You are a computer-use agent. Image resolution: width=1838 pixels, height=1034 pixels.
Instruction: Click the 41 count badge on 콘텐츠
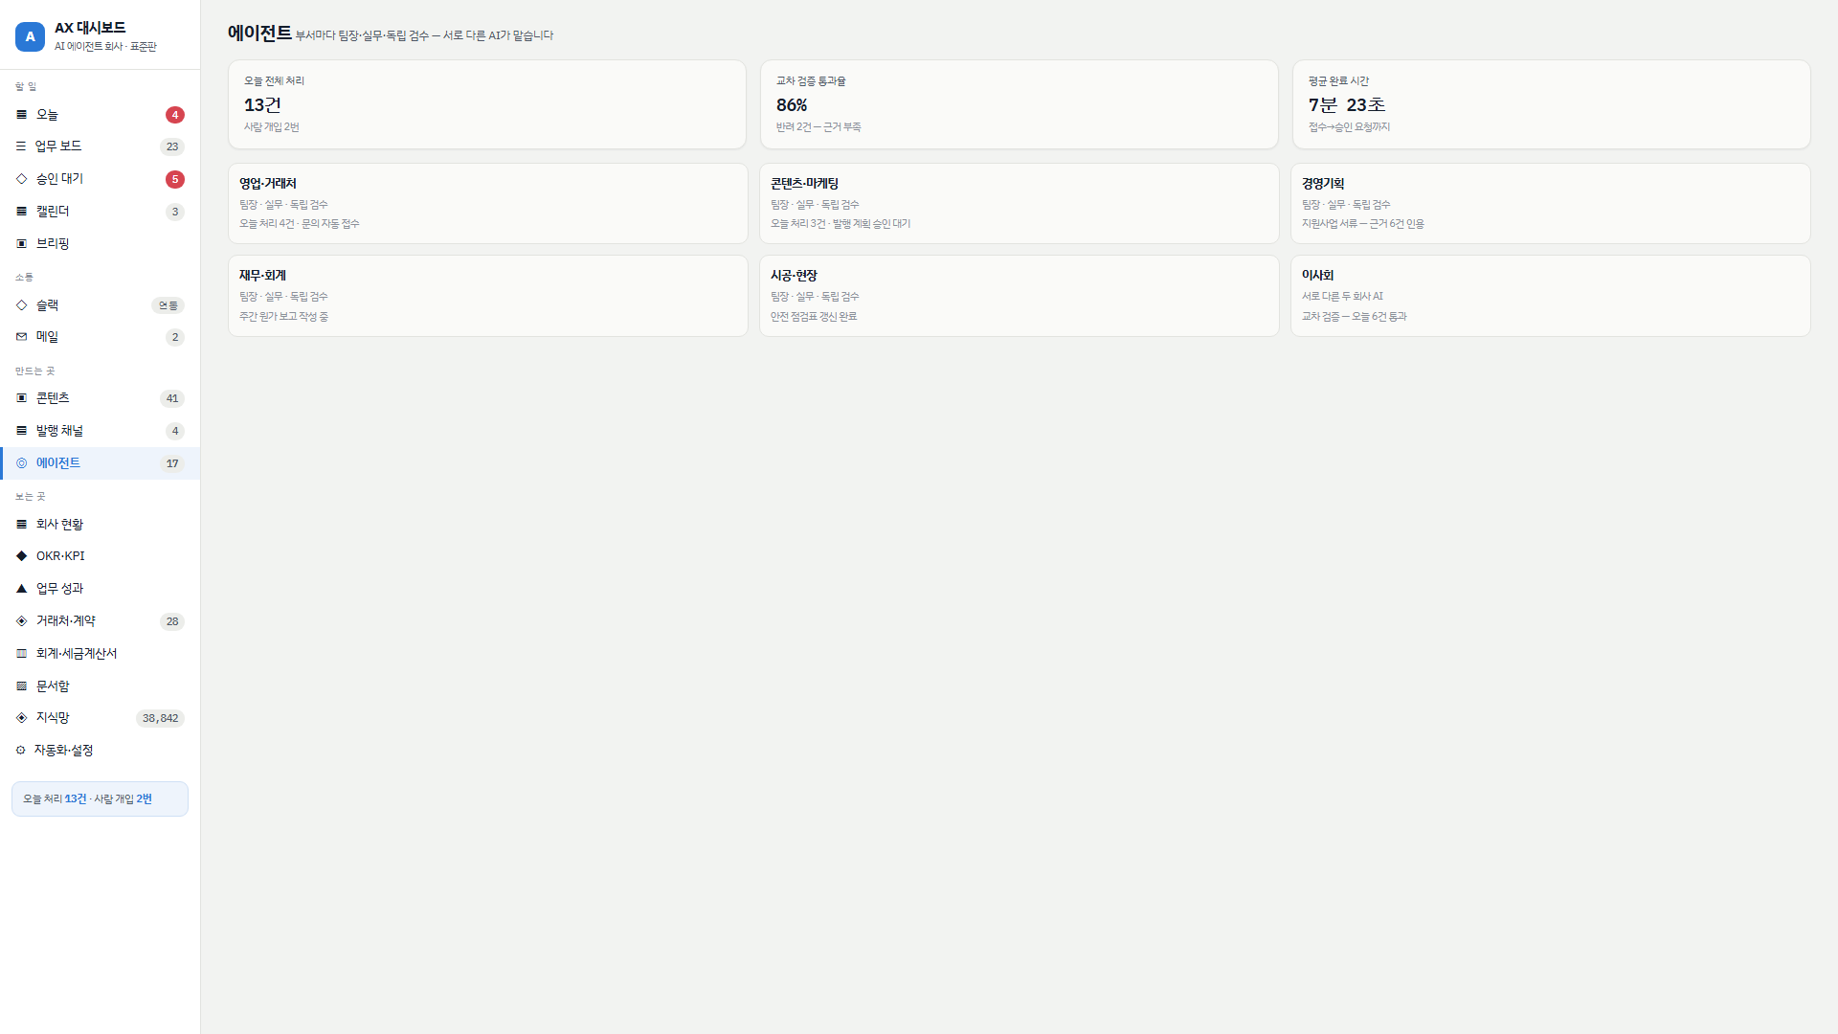(x=172, y=398)
